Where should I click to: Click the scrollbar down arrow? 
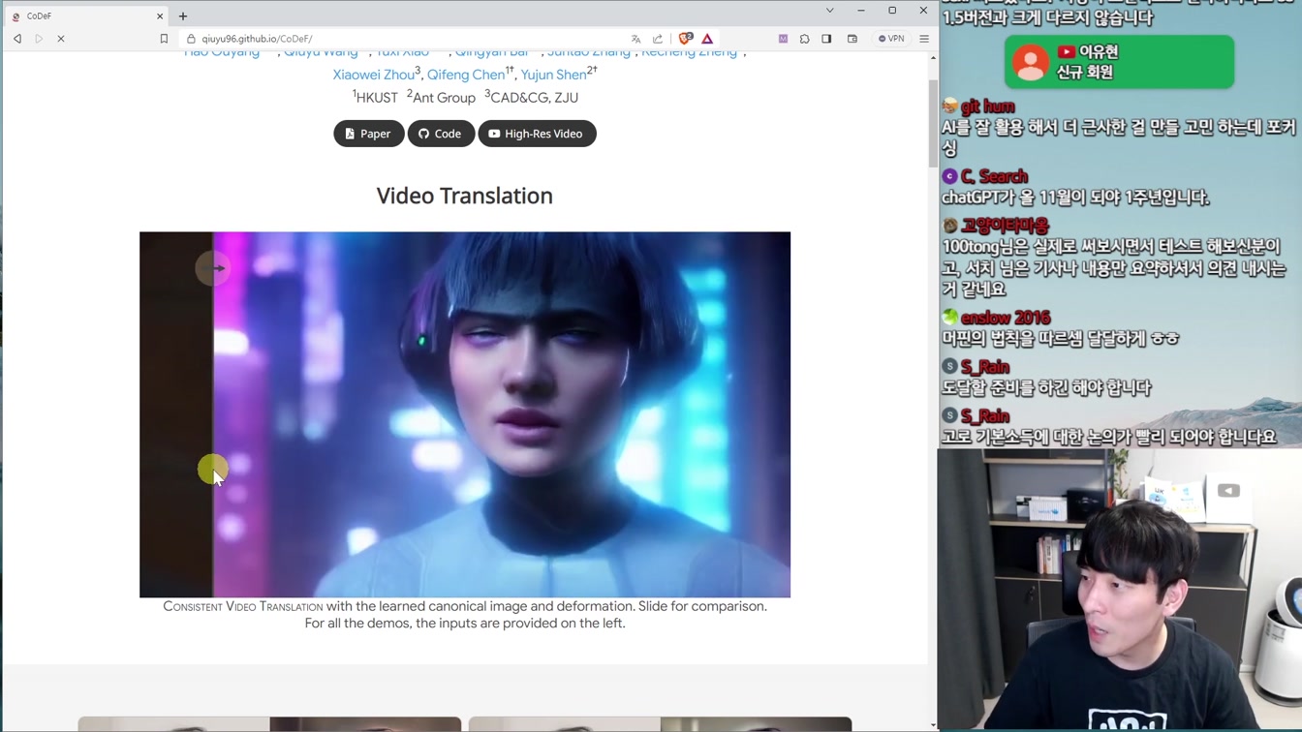click(x=933, y=724)
